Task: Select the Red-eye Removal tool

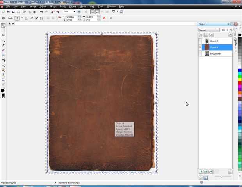Action: [x=3, y=55]
